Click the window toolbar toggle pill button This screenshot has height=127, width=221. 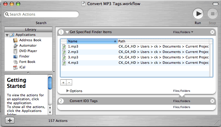[x=215, y=4]
